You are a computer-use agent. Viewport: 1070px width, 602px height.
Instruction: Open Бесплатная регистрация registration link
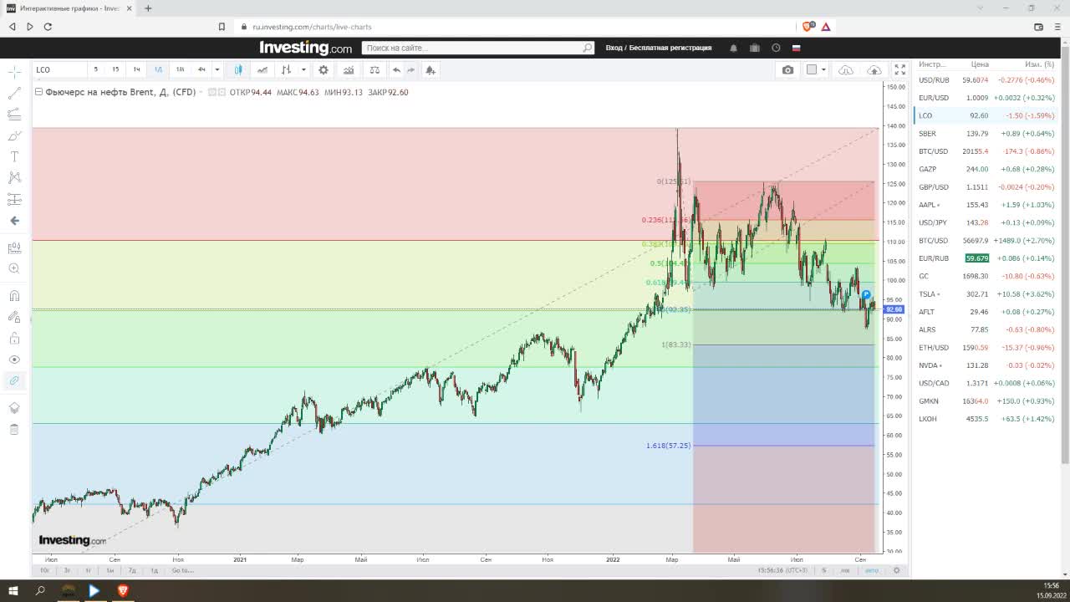pyautogui.click(x=670, y=48)
